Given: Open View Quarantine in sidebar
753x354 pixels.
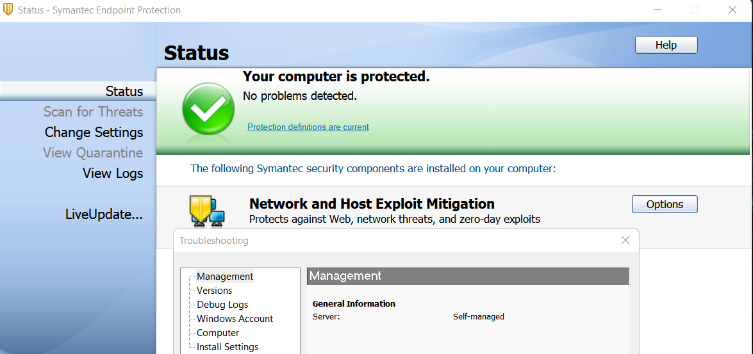Looking at the screenshot, I should point(93,152).
